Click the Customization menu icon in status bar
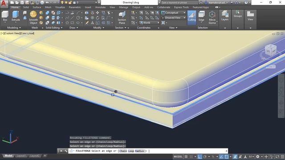 click(282, 157)
